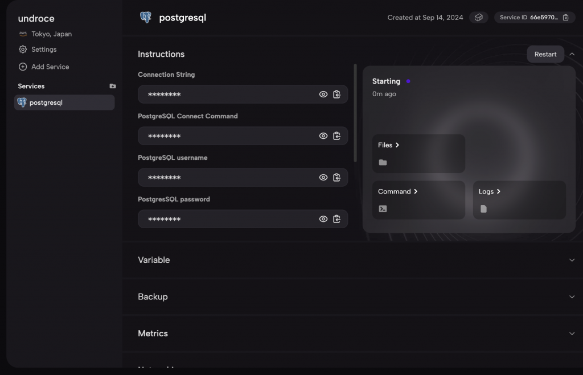Open Files via its arrow chevron
This screenshot has width=583, height=375.
click(x=397, y=145)
